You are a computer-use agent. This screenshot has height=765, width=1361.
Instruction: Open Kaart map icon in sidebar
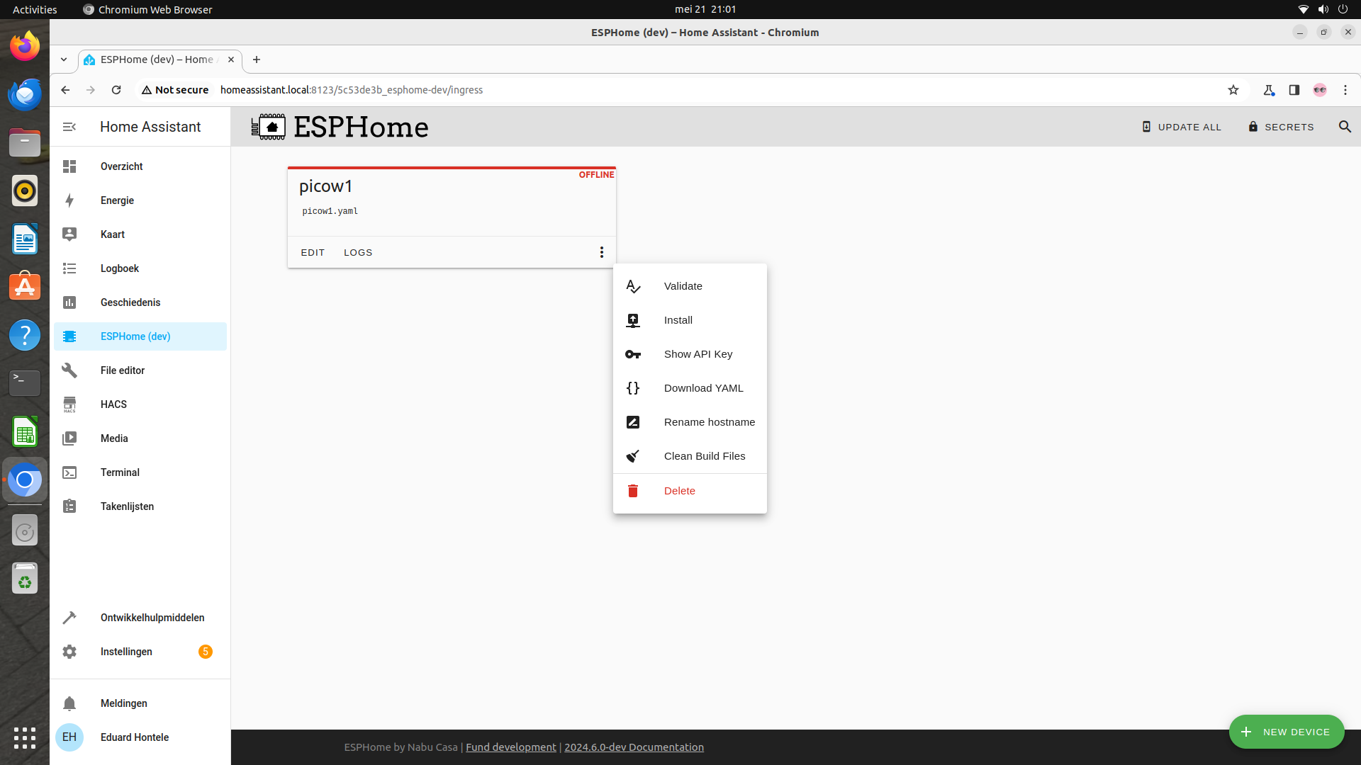click(x=69, y=234)
